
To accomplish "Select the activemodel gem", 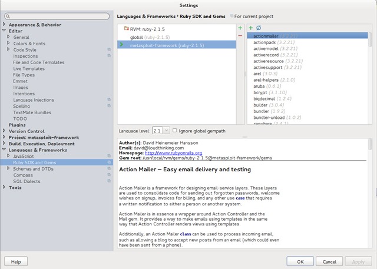I will point(307,48).
